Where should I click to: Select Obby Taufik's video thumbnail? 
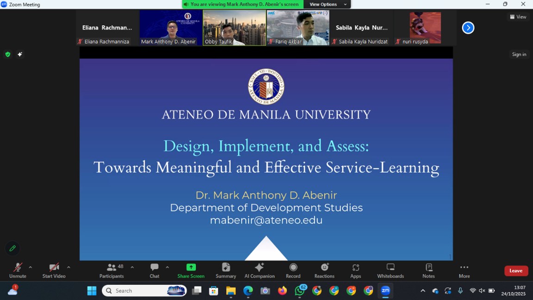(x=235, y=28)
